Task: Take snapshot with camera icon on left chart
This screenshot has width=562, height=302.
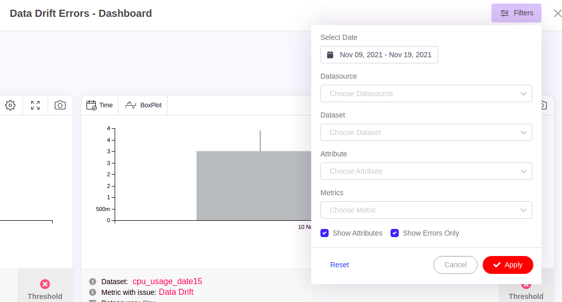Action: (x=60, y=105)
